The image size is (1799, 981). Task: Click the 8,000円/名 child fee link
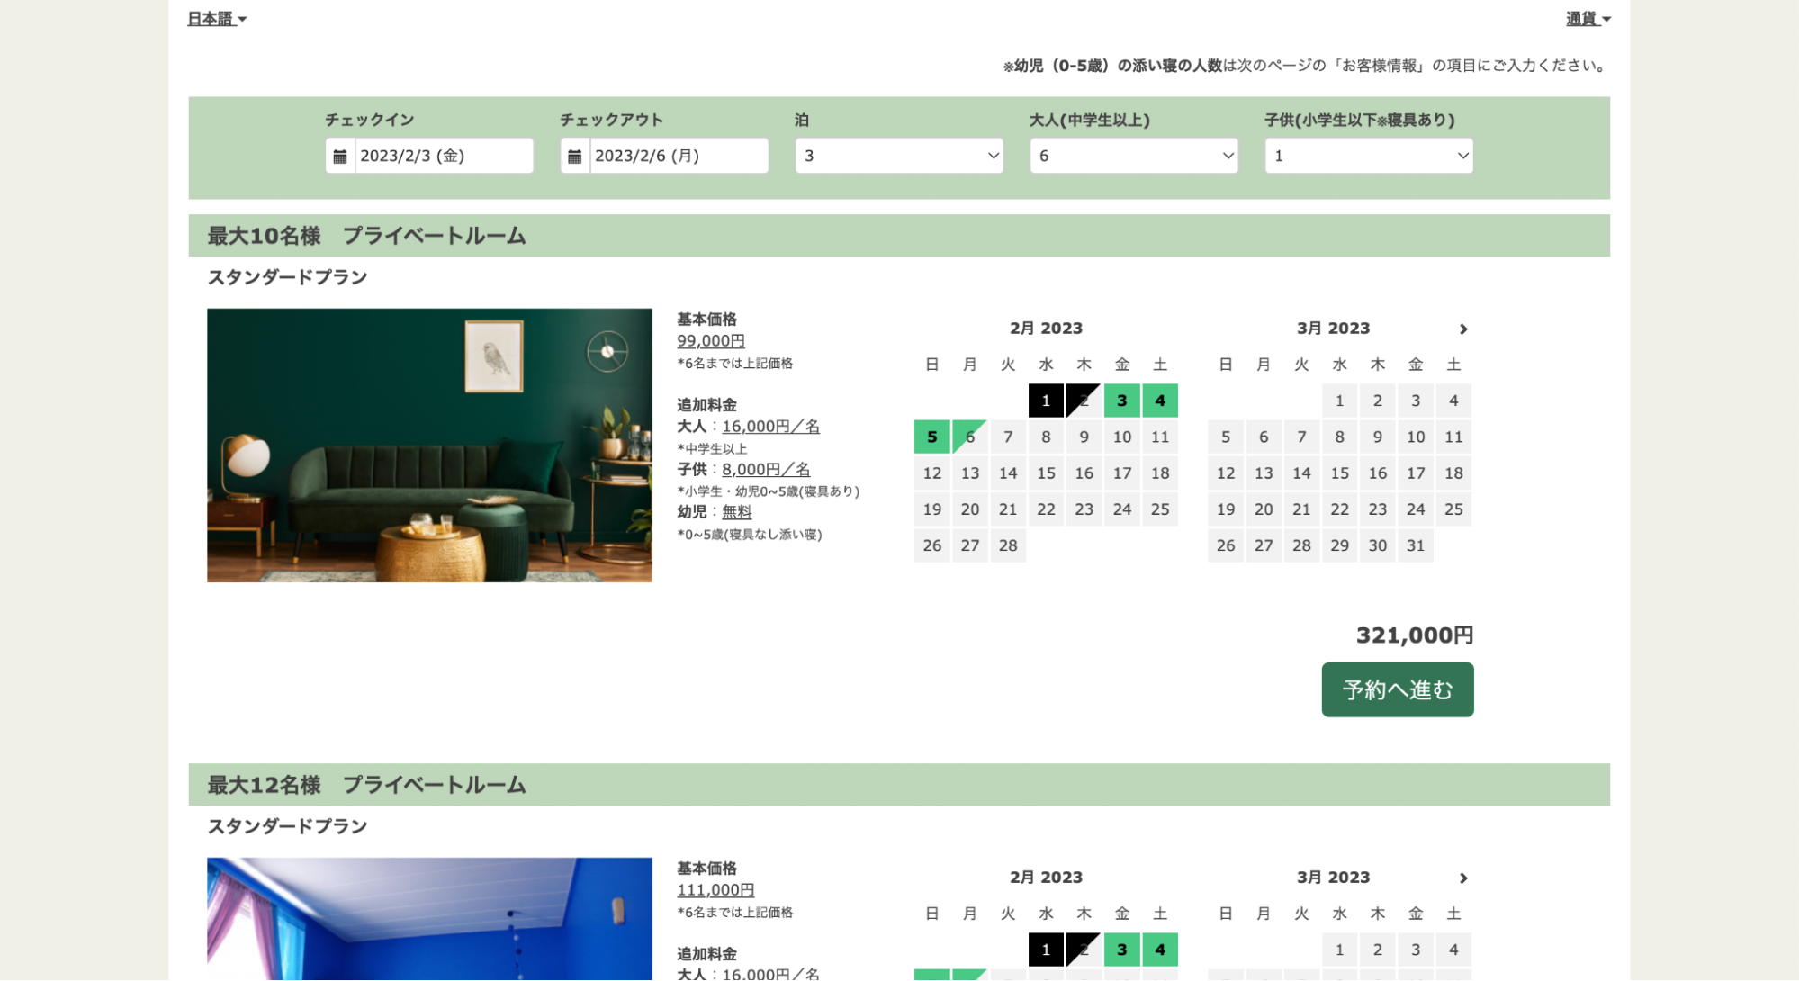765,470
